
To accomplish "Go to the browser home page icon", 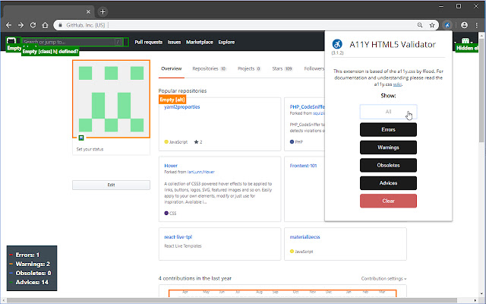I will (46, 25).
